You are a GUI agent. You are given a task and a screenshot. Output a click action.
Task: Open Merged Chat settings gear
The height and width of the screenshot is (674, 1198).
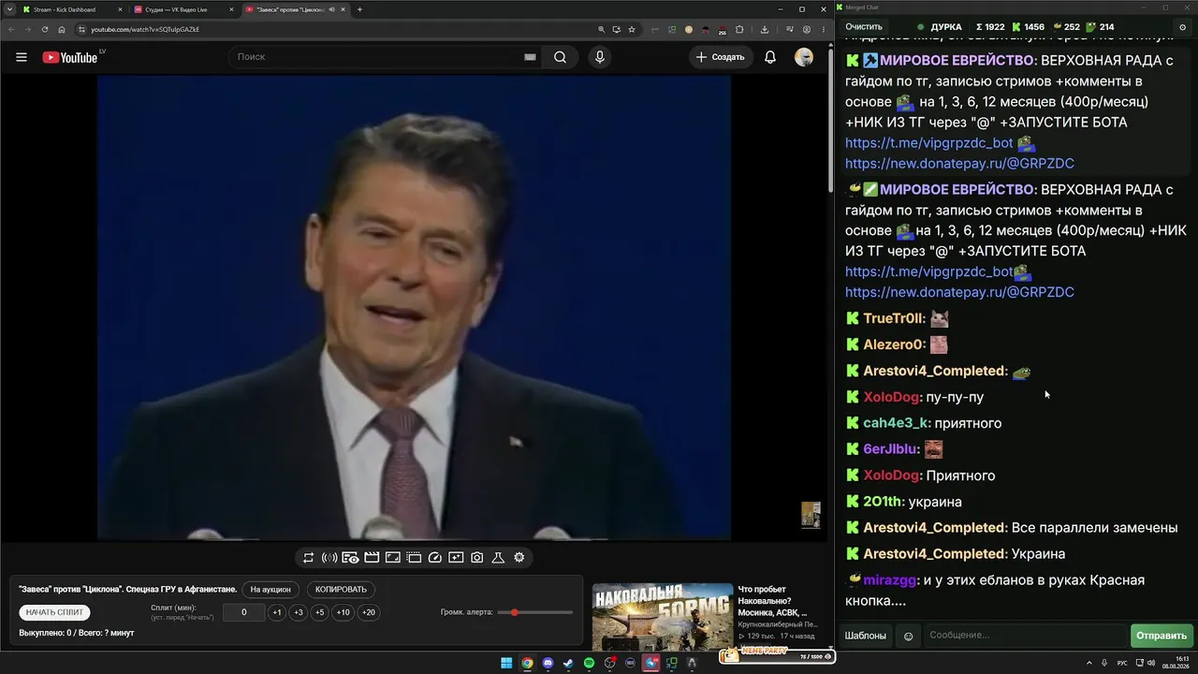click(1183, 27)
